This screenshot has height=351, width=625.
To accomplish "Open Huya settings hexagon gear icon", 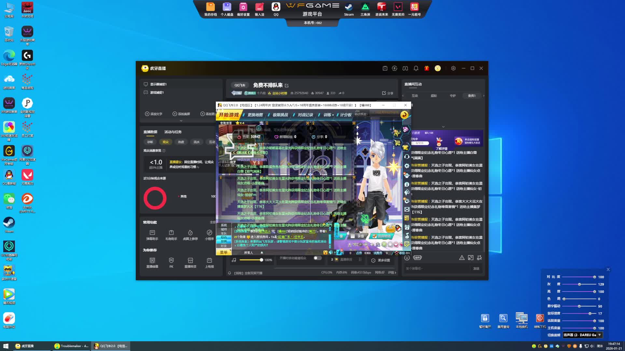I will click(453, 68).
